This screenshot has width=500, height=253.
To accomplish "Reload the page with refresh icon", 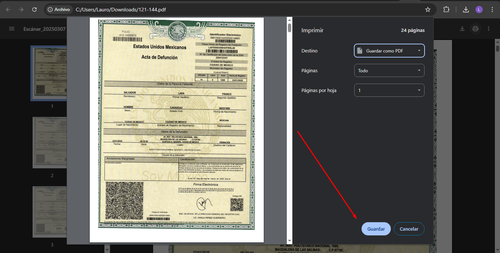I will [34, 10].
